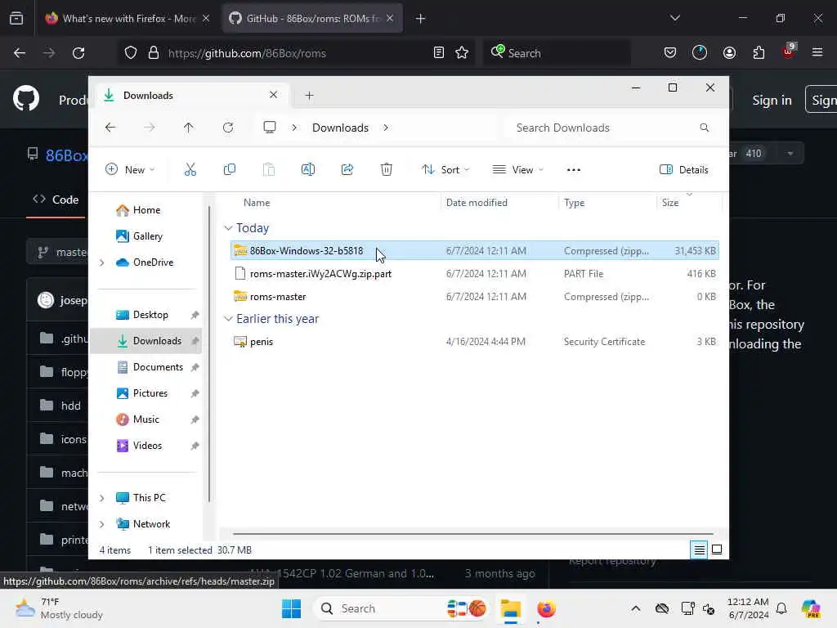Switch to details list view layout
The image size is (837, 628).
tap(699, 549)
